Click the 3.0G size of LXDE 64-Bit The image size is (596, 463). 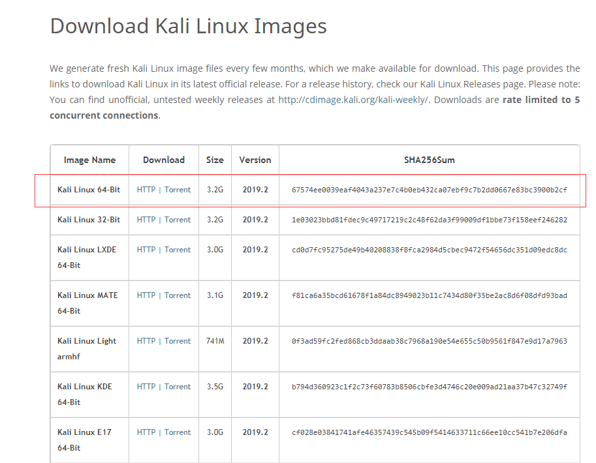coord(215,250)
